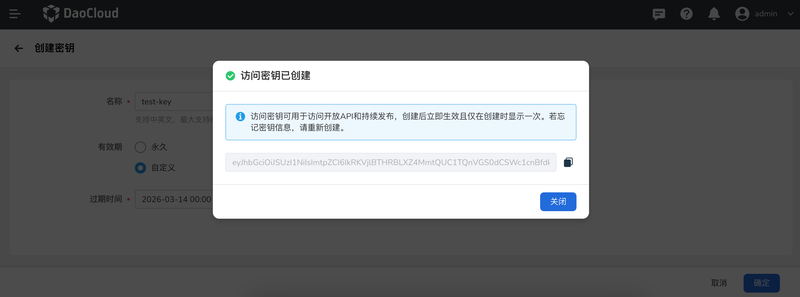Copy the access key to clipboard
This screenshot has width=800, height=297.
[568, 162]
